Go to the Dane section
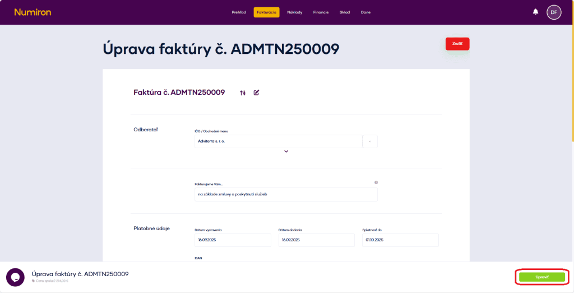574x293 pixels. tap(365, 12)
